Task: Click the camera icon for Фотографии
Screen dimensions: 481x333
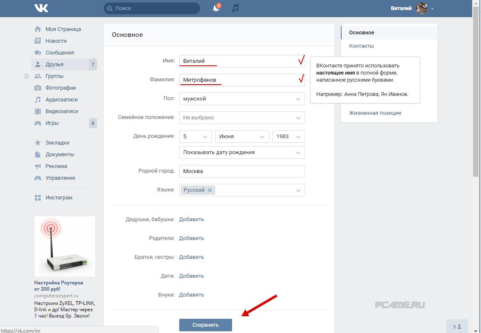Action: pos(38,88)
